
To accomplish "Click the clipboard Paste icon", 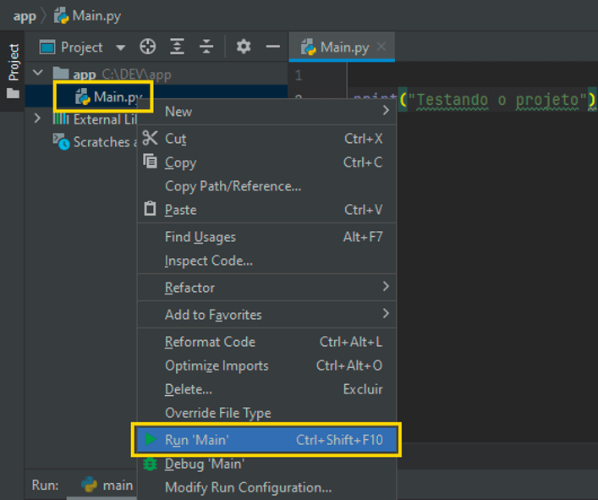I will coord(150,209).
